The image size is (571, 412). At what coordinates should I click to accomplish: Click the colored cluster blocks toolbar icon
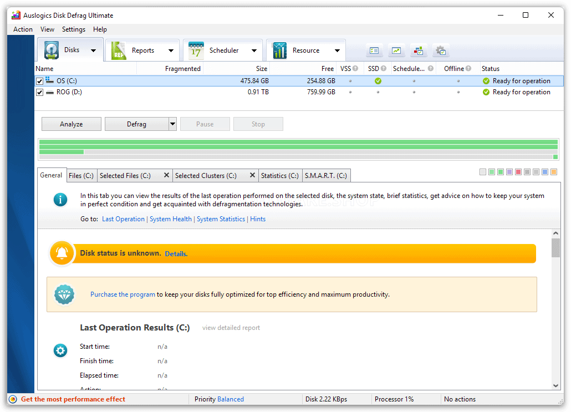coord(419,50)
